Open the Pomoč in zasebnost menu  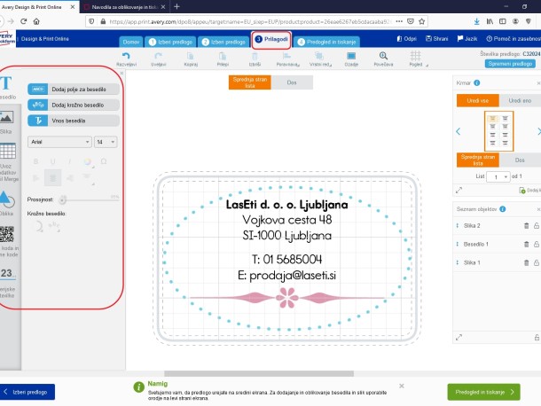(x=514, y=39)
